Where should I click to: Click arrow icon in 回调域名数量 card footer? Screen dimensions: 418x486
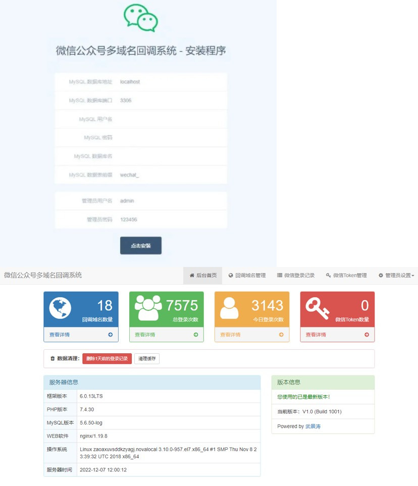click(x=110, y=335)
